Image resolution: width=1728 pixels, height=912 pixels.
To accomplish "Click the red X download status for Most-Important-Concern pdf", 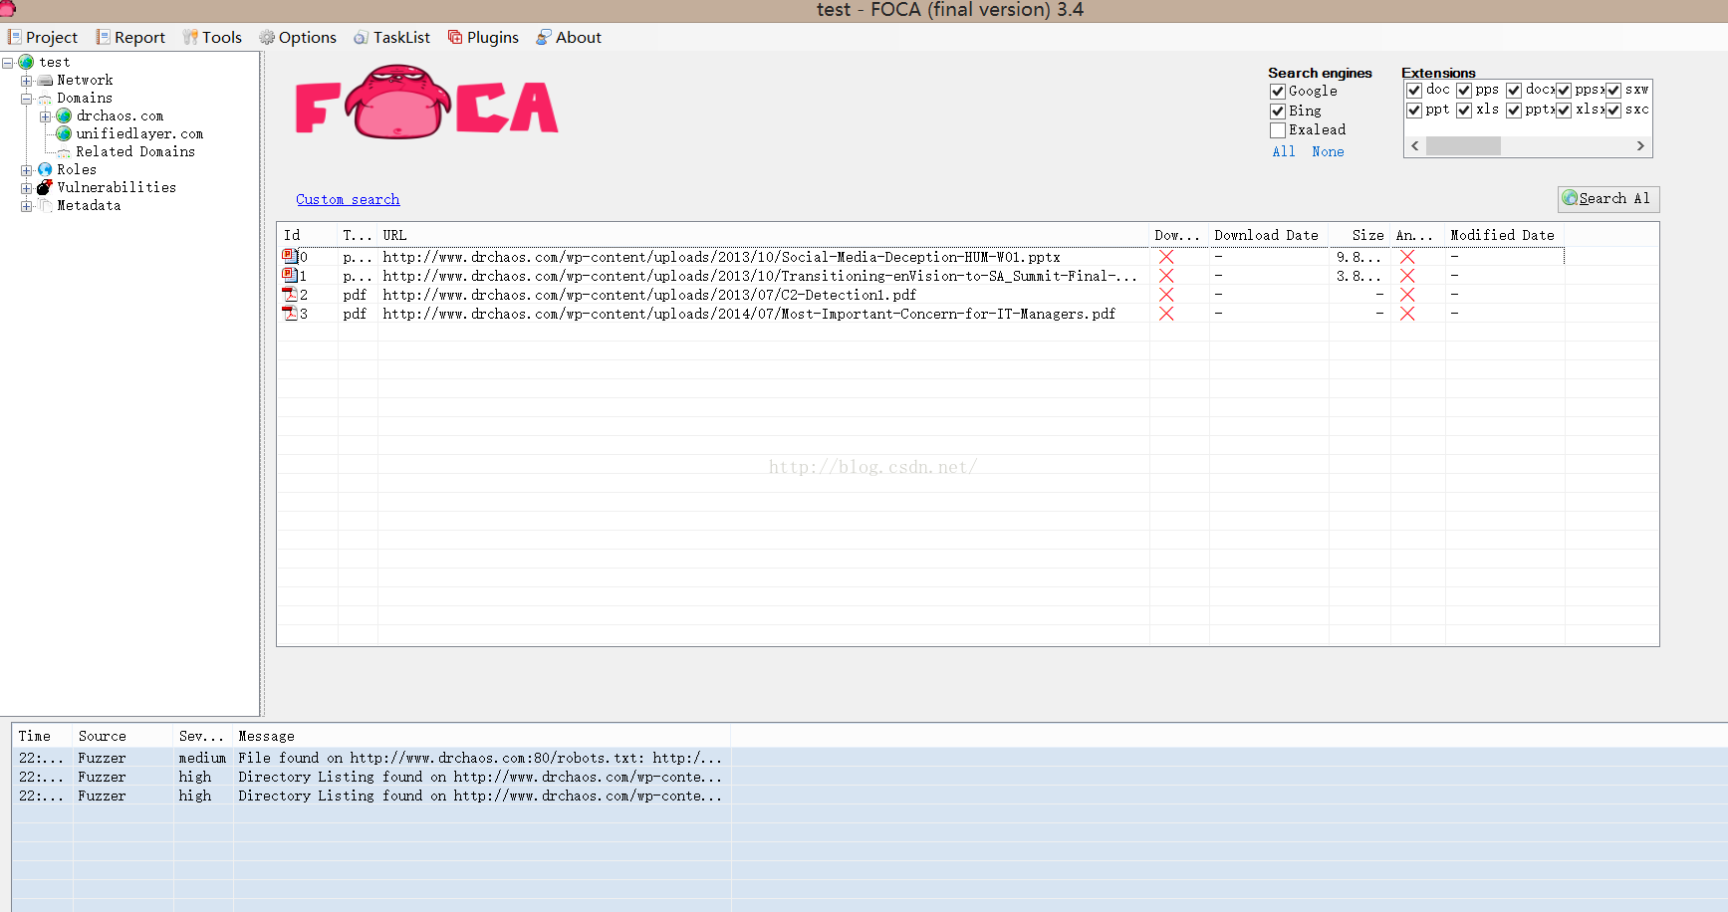I will (x=1166, y=314).
